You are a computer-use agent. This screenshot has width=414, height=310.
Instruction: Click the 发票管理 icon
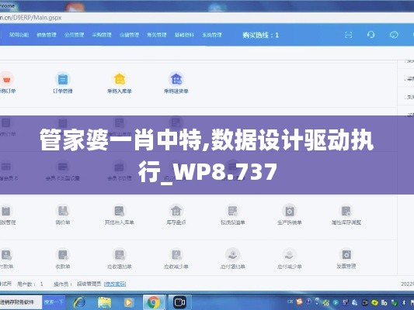(x=346, y=255)
